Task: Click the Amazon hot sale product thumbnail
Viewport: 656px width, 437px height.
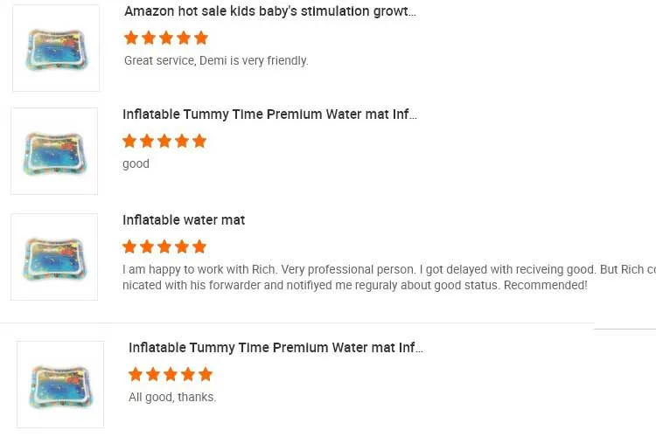Action: coord(56,48)
